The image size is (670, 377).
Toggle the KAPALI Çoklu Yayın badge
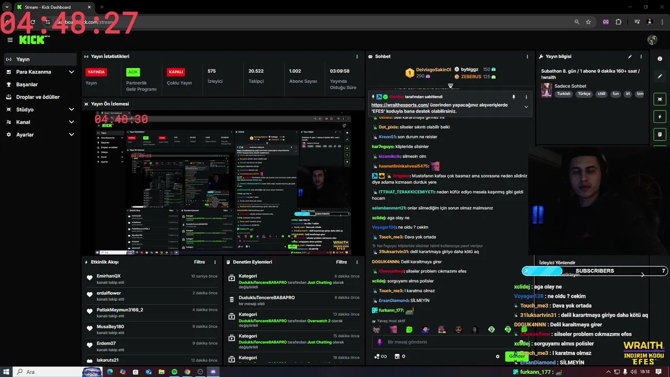point(176,72)
